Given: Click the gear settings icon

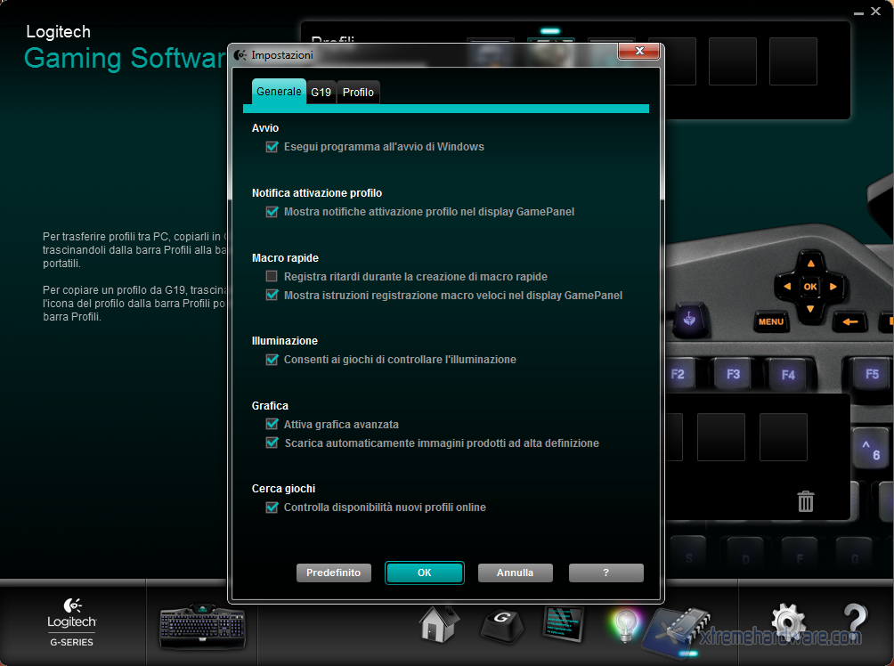Looking at the screenshot, I should (x=788, y=623).
